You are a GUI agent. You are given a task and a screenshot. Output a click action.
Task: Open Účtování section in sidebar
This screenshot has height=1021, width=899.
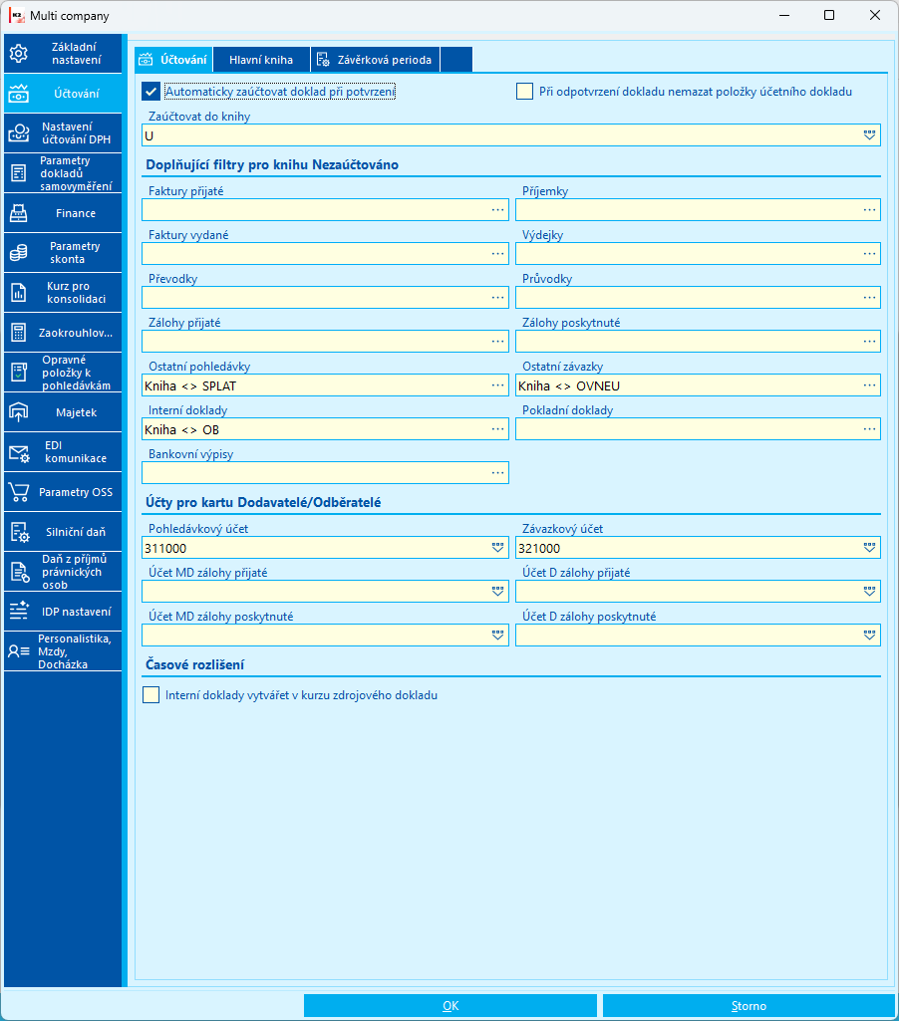[63, 93]
